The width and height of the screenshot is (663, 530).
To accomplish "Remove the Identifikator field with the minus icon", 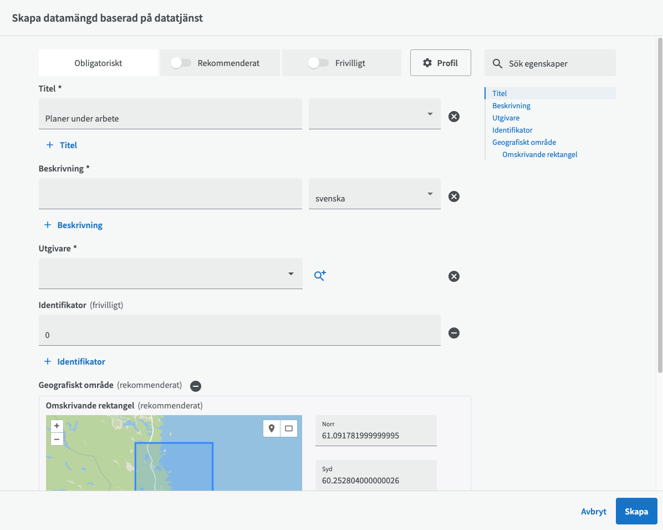I will (453, 333).
